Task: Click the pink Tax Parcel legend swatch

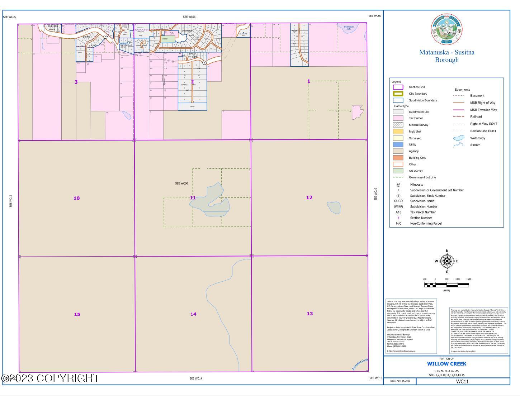Action: click(398, 118)
